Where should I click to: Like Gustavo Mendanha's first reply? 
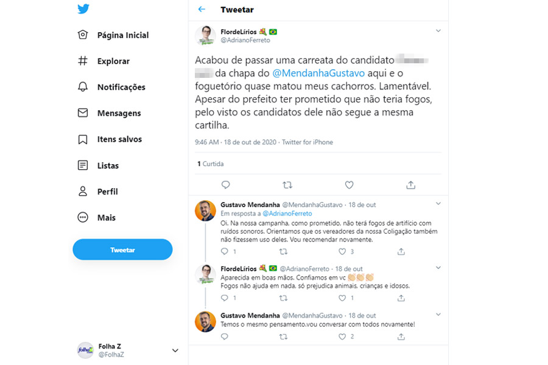pyautogui.click(x=342, y=251)
